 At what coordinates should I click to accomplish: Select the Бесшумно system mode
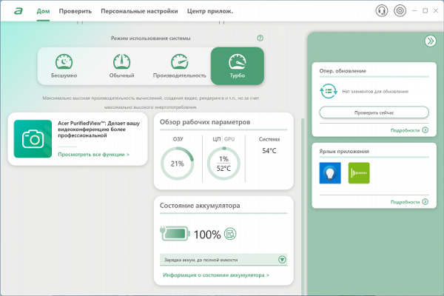[x=64, y=66]
